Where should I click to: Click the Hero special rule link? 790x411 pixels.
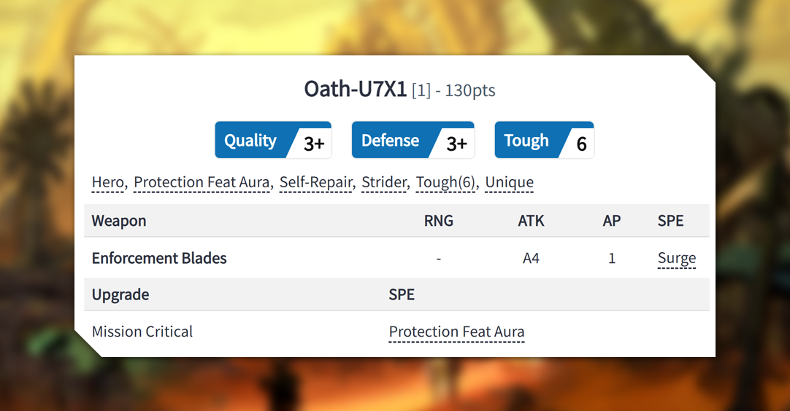tap(107, 182)
